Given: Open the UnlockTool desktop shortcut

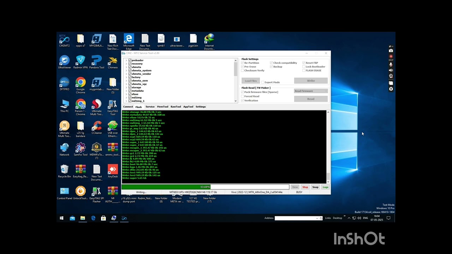Looking at the screenshot, I should (x=81, y=193).
